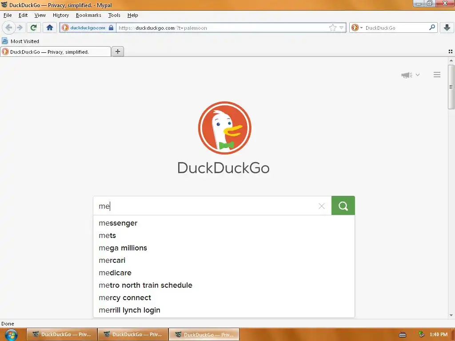The width and height of the screenshot is (455, 341).
Task: Open the URL history dropdown arrow
Action: point(341,28)
